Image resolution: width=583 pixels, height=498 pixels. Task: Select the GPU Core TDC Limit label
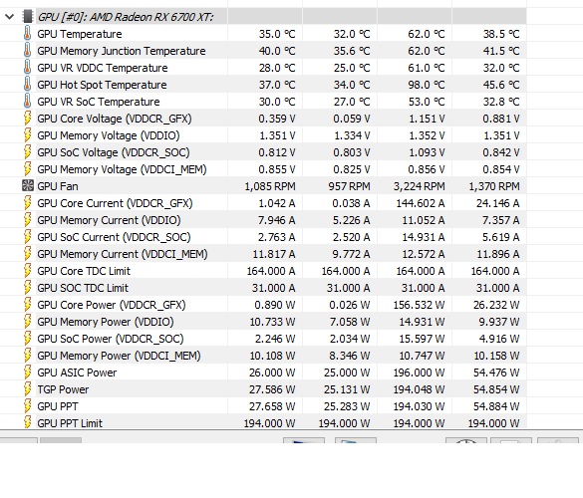pyautogui.click(x=84, y=271)
